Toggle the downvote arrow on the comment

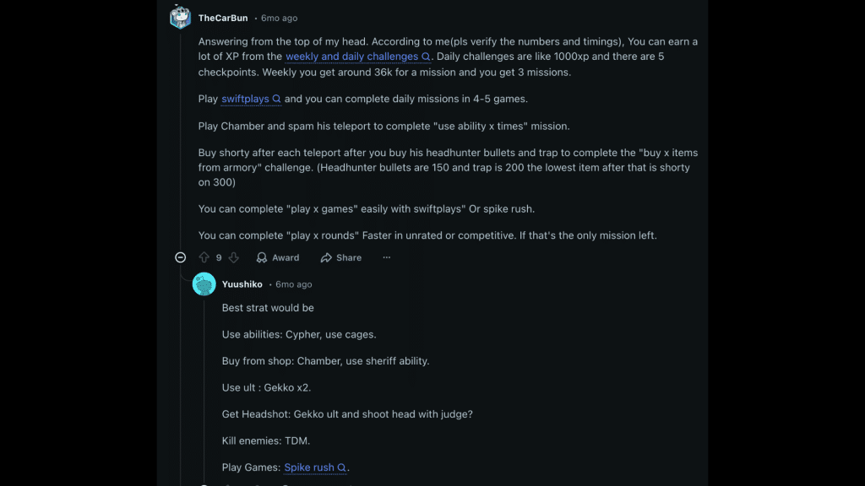tap(234, 257)
